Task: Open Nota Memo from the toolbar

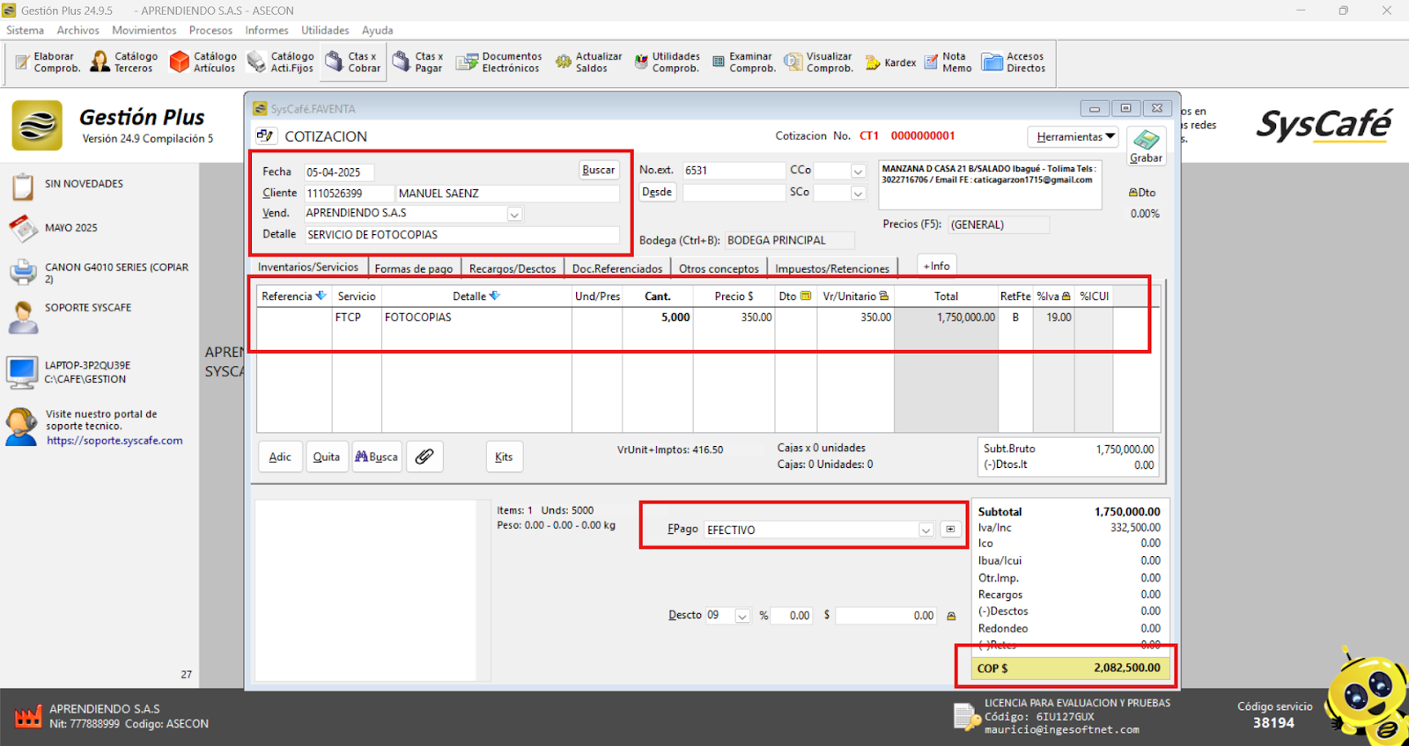Action: point(948,62)
